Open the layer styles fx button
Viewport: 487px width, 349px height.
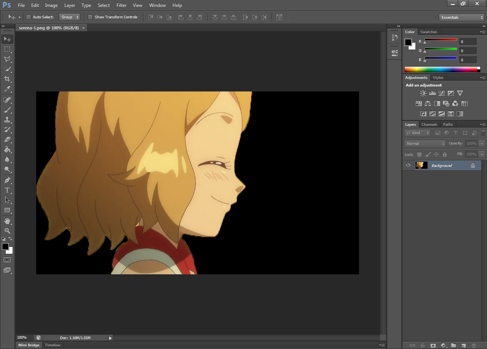[x=423, y=345]
